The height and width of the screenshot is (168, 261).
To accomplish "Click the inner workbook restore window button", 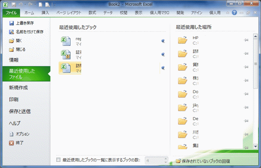I will tap(248, 13).
